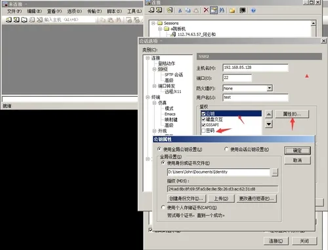Click the Disconnect icon in main toolbar

(x=39, y=20)
